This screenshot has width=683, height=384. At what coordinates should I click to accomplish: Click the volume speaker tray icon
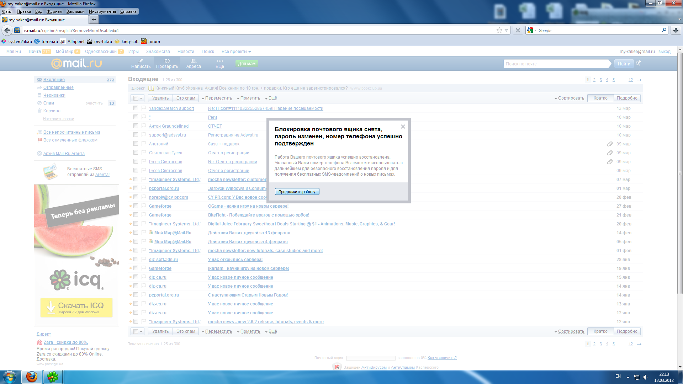[x=645, y=377]
